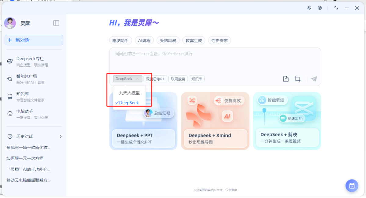
Task: Click the message input field
Action: 215,61
